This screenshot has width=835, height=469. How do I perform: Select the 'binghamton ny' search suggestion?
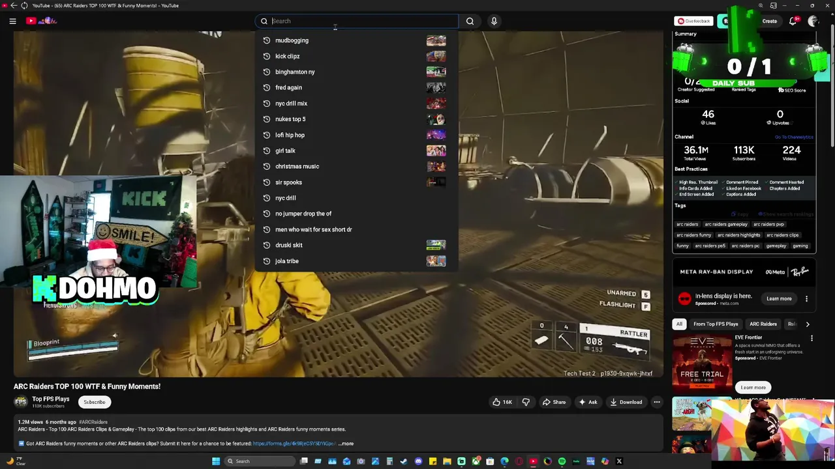[356, 72]
